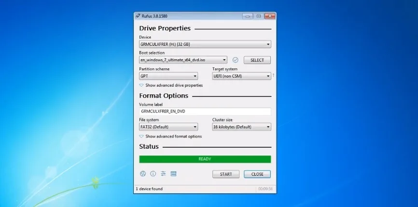The image size is (418, 207).
Task: Open the About info icon
Action: [x=153, y=174]
